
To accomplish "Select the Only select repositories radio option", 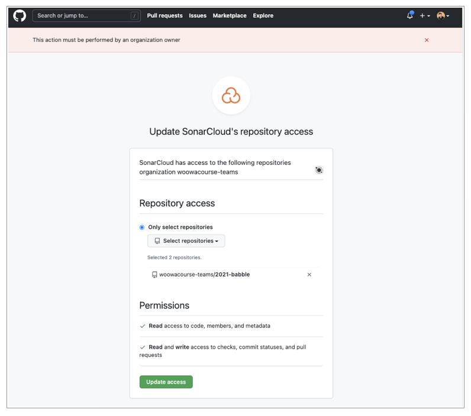I will [142, 227].
